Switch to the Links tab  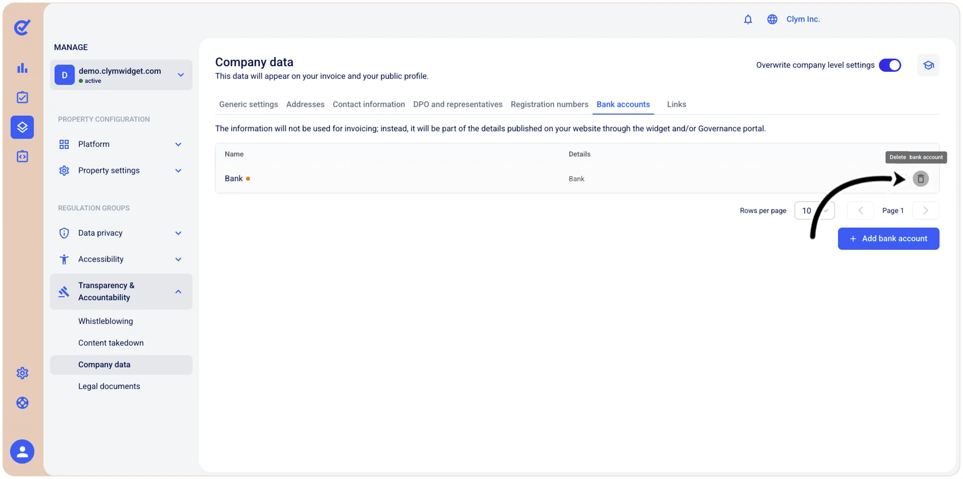676,104
